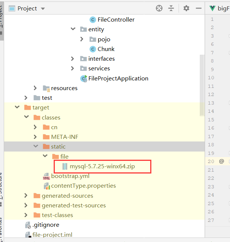Click the Project panel vertical scrollbar thumb

tap(202, 85)
